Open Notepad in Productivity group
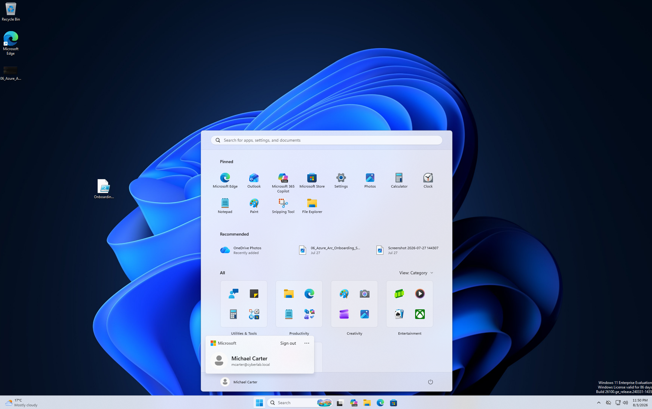The width and height of the screenshot is (652, 409). (x=289, y=314)
